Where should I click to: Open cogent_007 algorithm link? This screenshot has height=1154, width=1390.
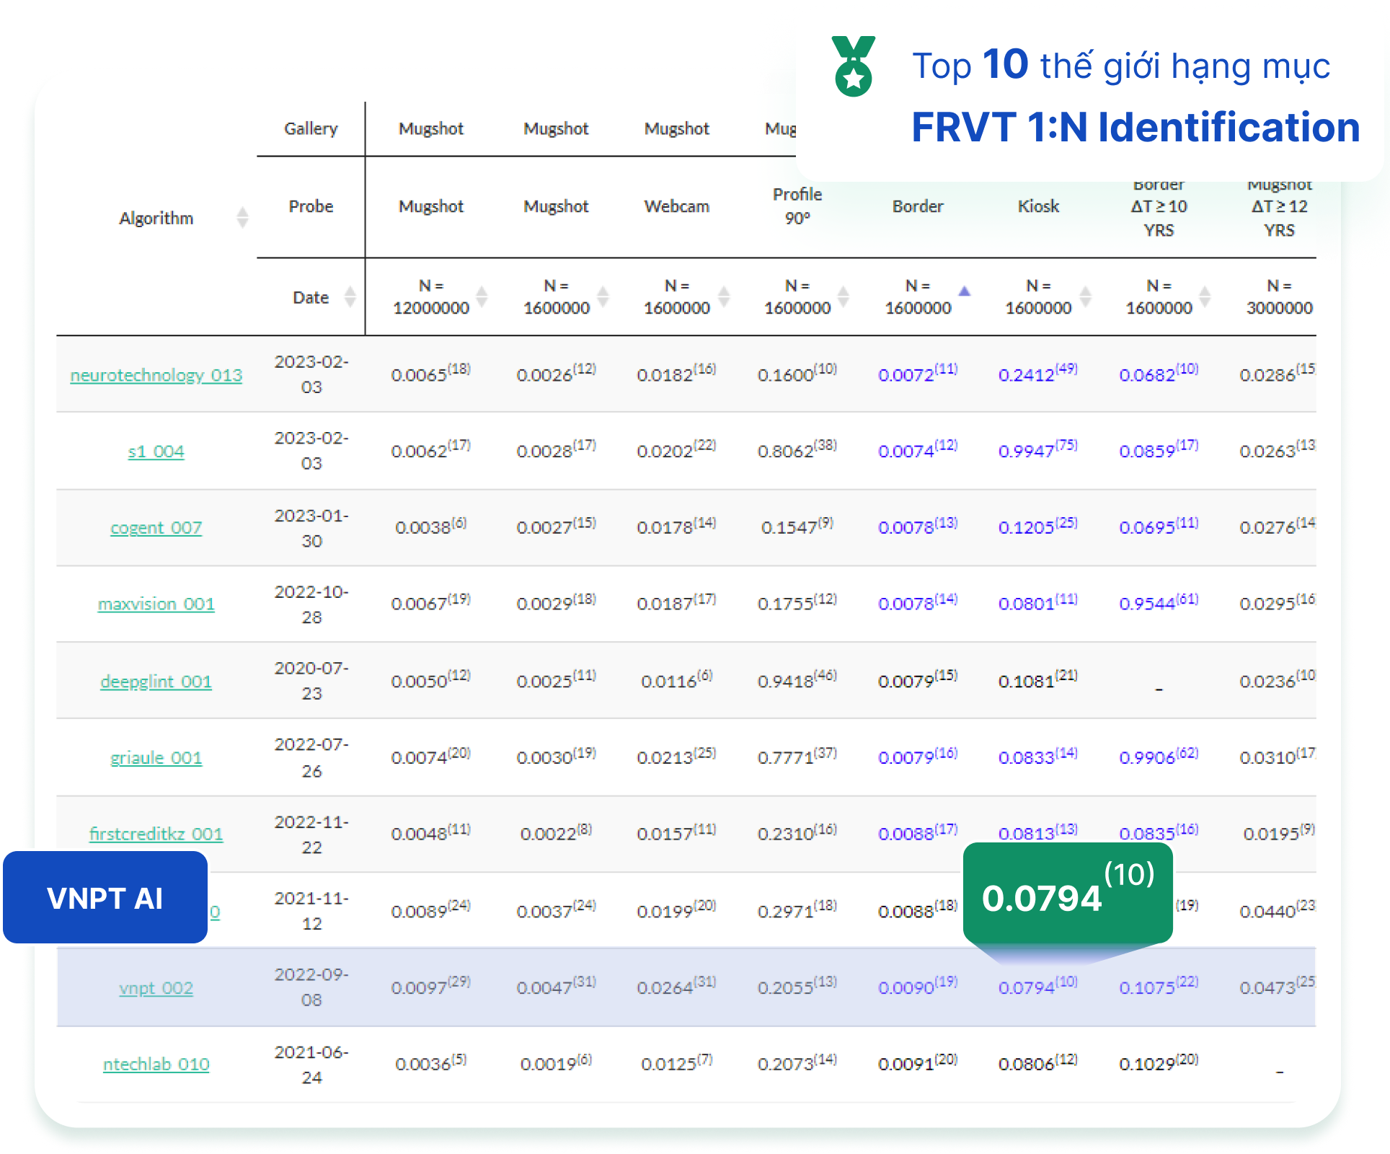(x=156, y=528)
